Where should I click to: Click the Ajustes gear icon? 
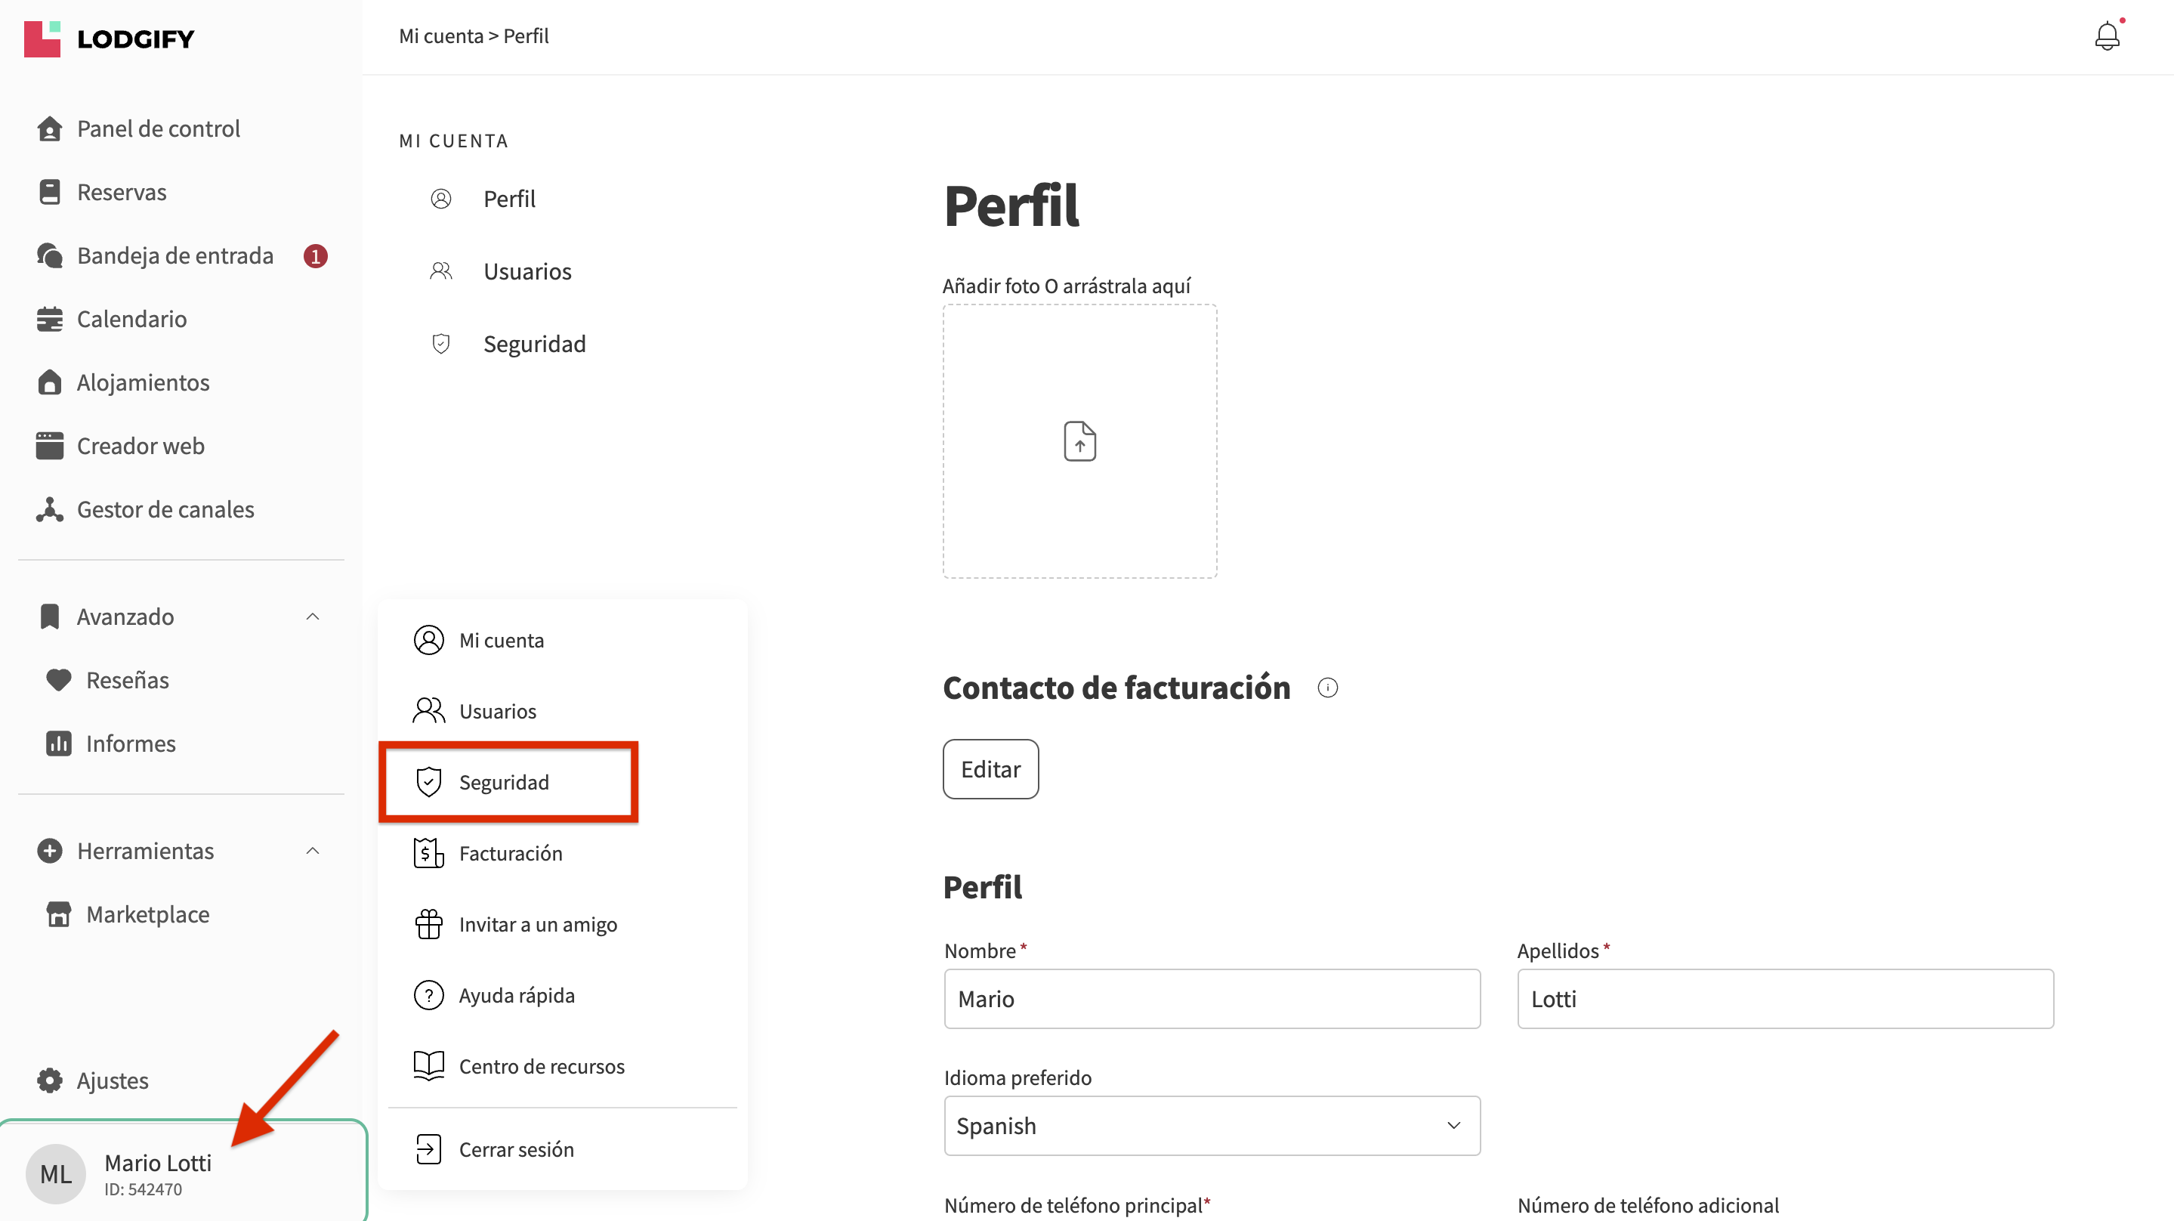point(50,1080)
